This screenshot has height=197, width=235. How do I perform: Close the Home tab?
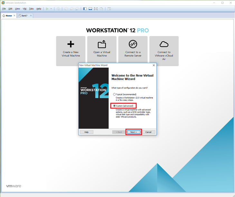(14, 15)
